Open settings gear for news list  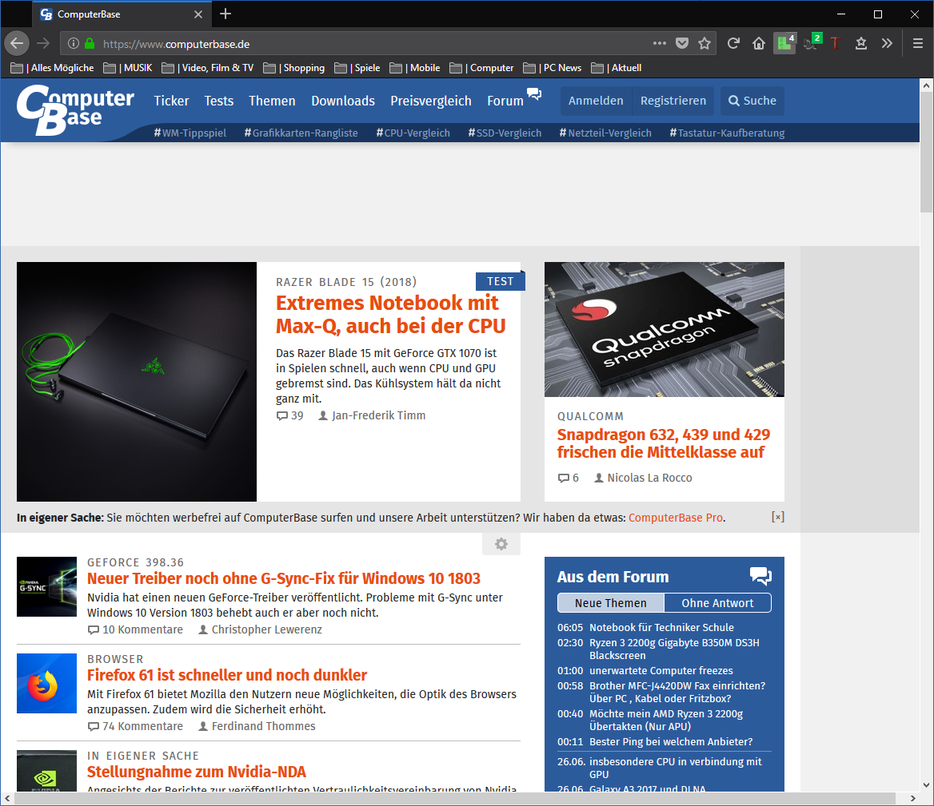point(501,544)
